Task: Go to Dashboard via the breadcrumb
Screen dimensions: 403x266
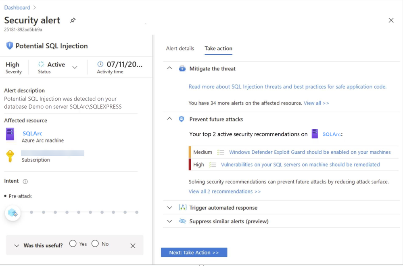Action: point(17,8)
